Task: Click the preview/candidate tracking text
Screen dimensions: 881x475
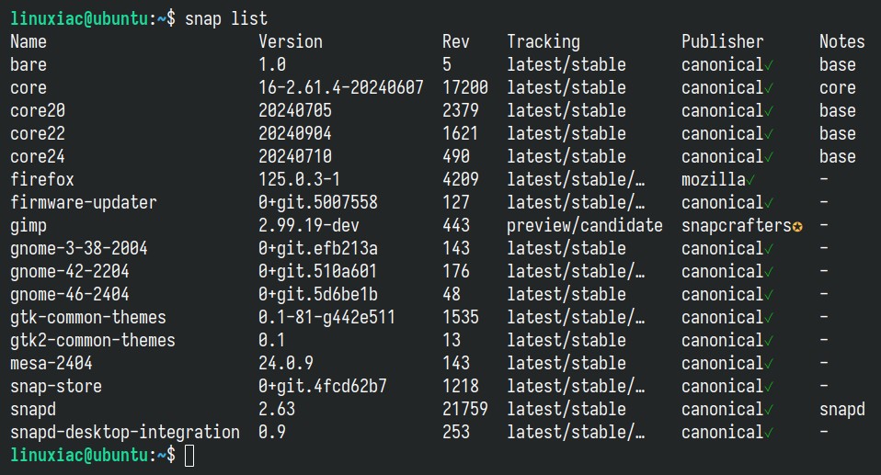Action: coord(584,225)
